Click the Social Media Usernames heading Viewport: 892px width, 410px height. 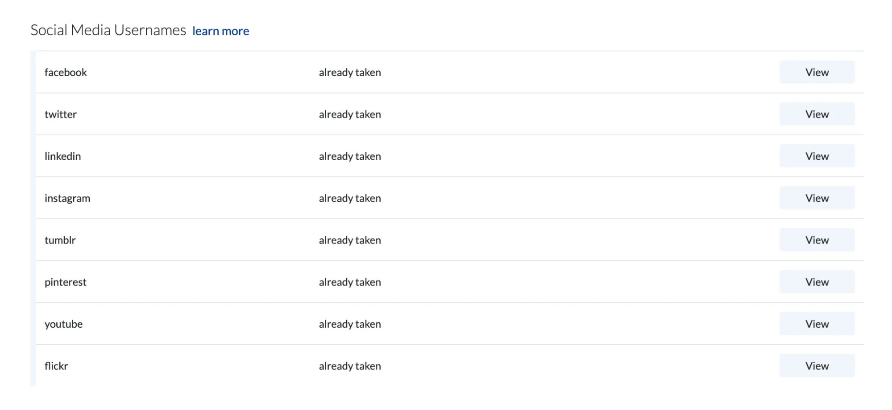click(x=108, y=30)
